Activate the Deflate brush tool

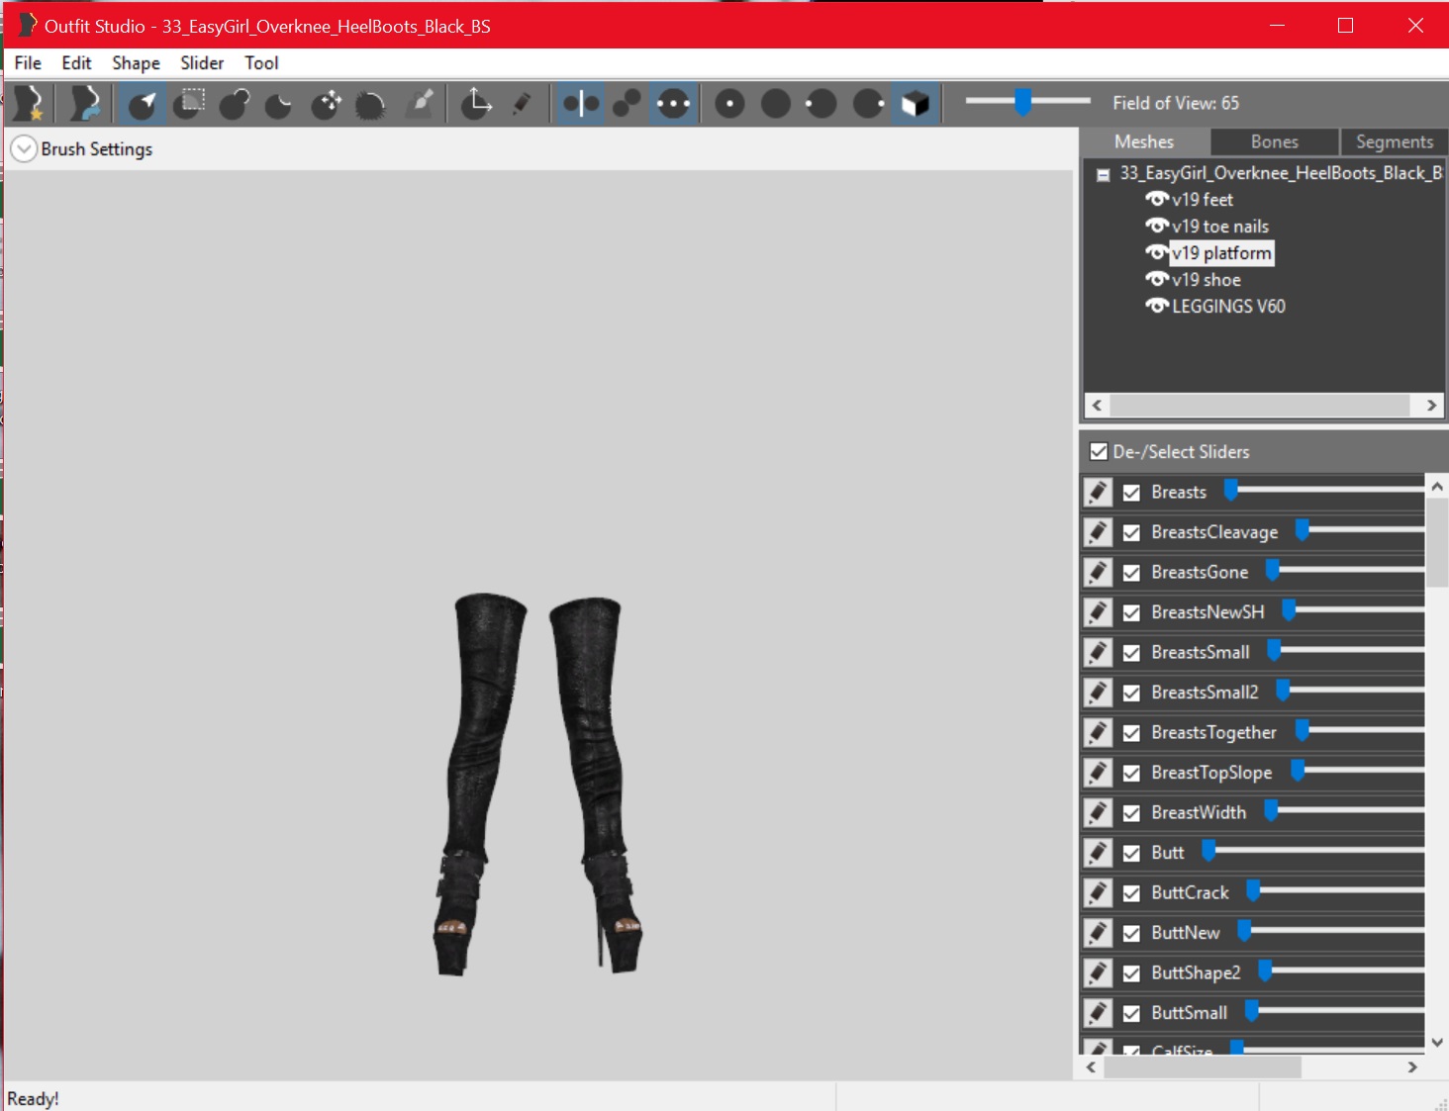coord(278,103)
